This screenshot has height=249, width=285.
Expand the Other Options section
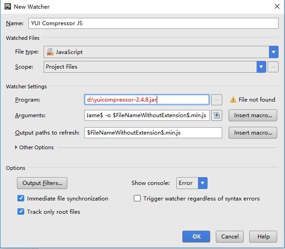pos(16,147)
